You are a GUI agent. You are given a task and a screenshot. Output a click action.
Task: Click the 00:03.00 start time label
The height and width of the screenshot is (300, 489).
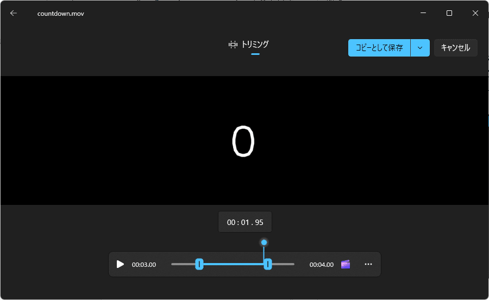(144, 265)
